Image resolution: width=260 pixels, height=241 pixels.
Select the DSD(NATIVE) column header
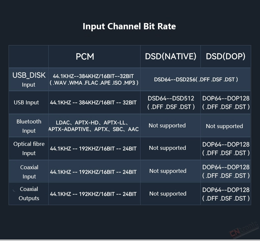coord(170,56)
